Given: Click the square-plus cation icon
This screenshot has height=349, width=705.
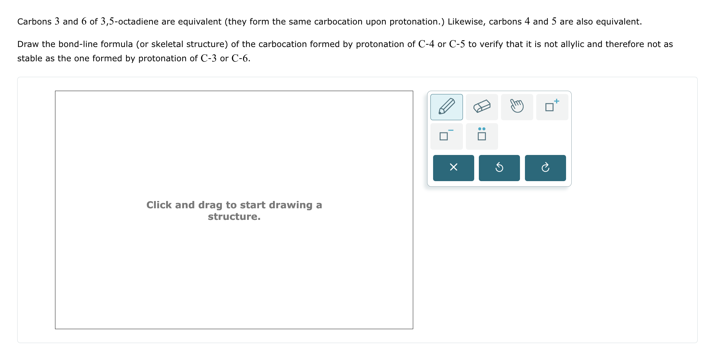Looking at the screenshot, I should pyautogui.click(x=552, y=107).
